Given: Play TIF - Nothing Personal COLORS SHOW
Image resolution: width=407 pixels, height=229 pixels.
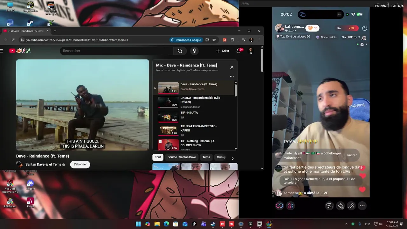Looking at the screenshot, I should [194, 144].
